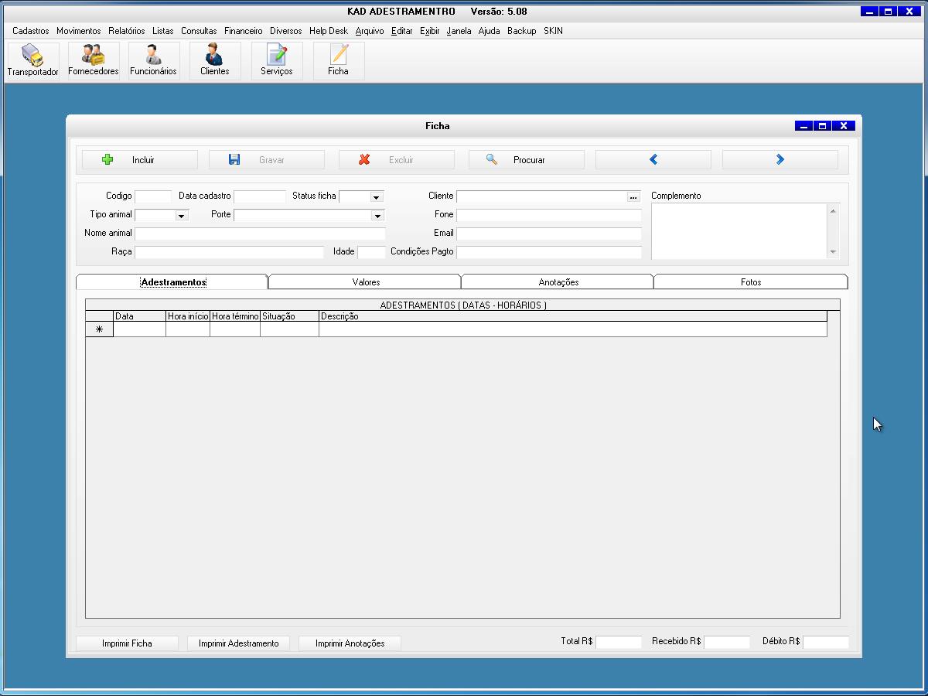The height and width of the screenshot is (696, 928).
Task: Click inside the Complemento text area
Action: pos(739,231)
